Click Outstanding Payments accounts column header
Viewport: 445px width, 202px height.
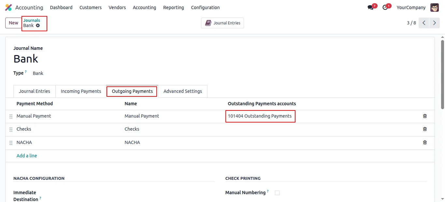click(262, 104)
